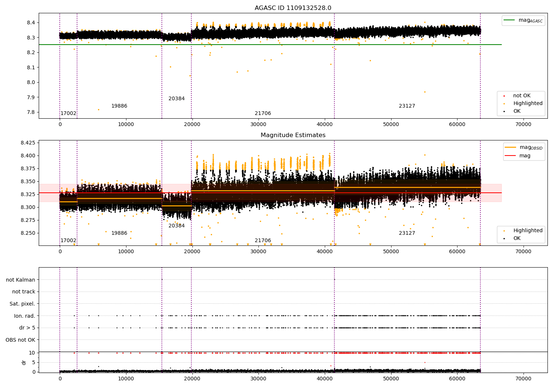The image size is (553, 387).
Task: Click OBSID label 21706 in Magnitude Estimates plot
Action: coord(263,241)
